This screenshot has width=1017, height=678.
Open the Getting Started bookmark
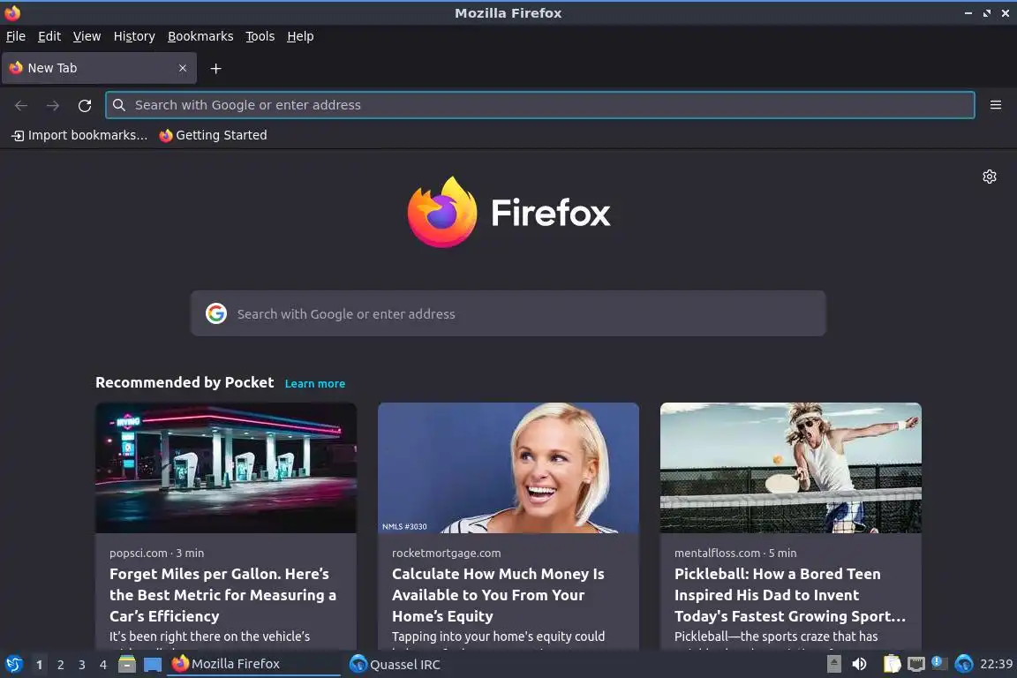point(214,135)
